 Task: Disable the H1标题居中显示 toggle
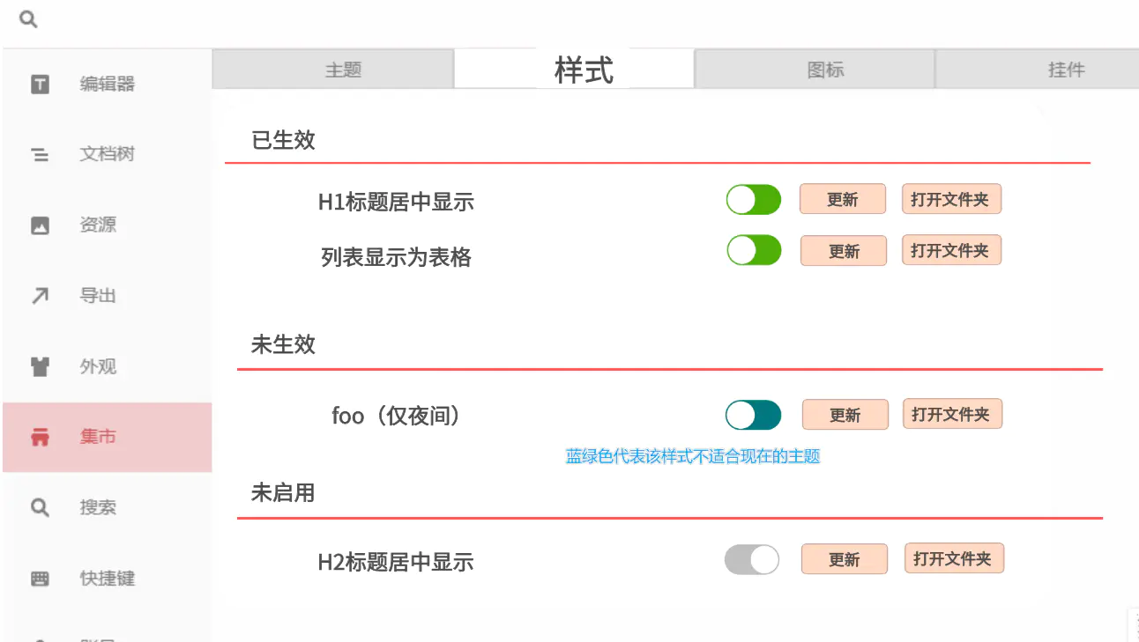coord(754,200)
